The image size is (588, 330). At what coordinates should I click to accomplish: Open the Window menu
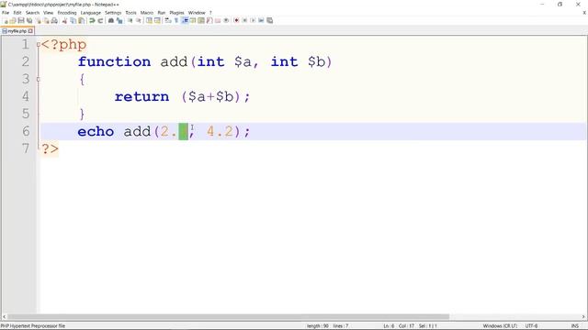coord(197,13)
